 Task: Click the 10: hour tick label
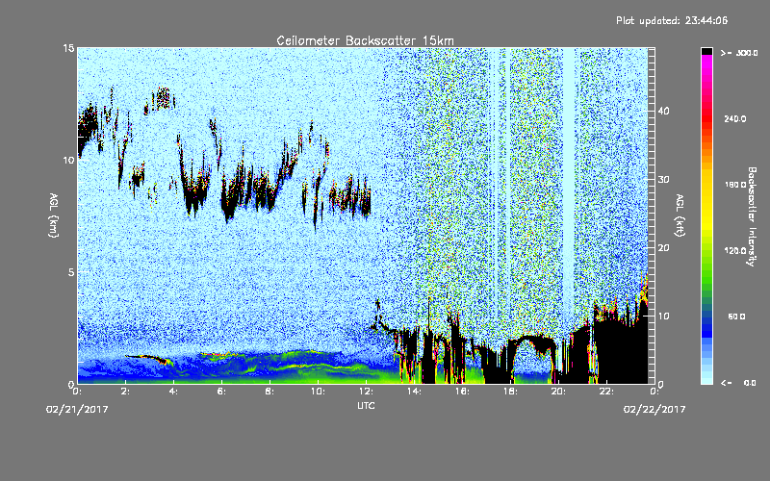(x=318, y=392)
